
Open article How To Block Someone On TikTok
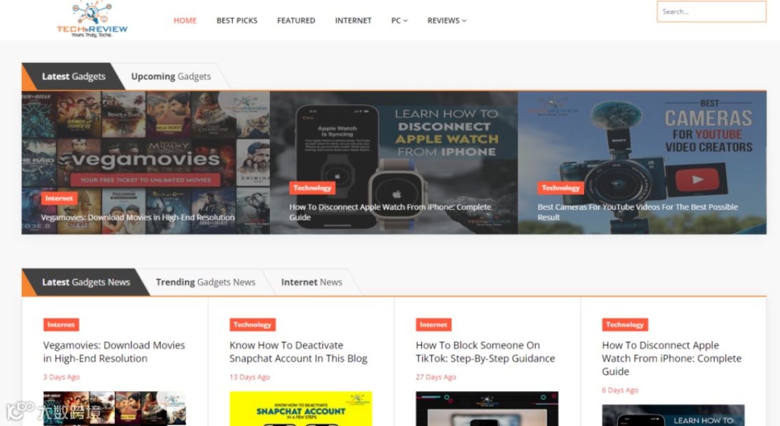coord(485,352)
